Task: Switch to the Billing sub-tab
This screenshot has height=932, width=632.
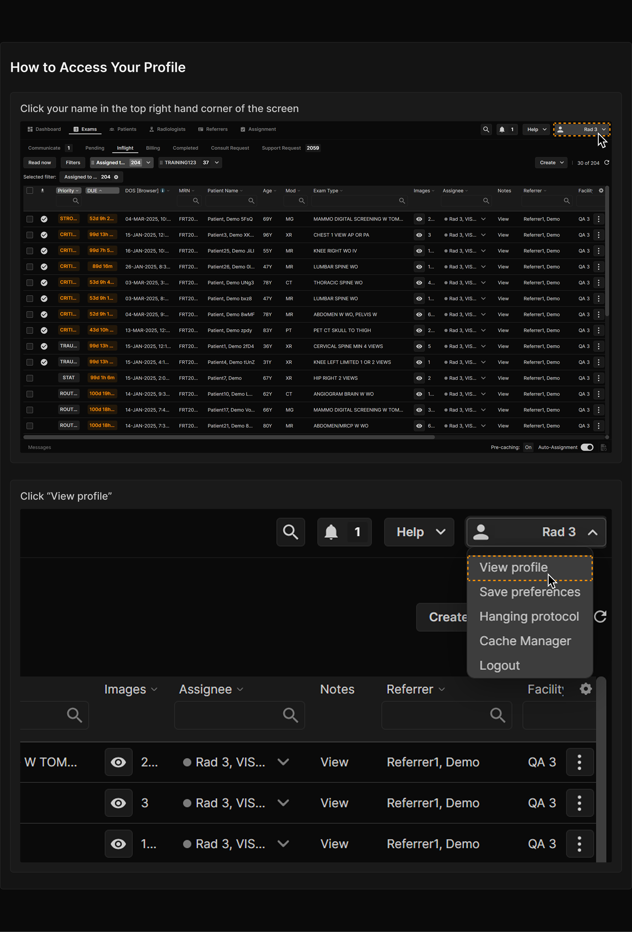Action: (x=153, y=148)
